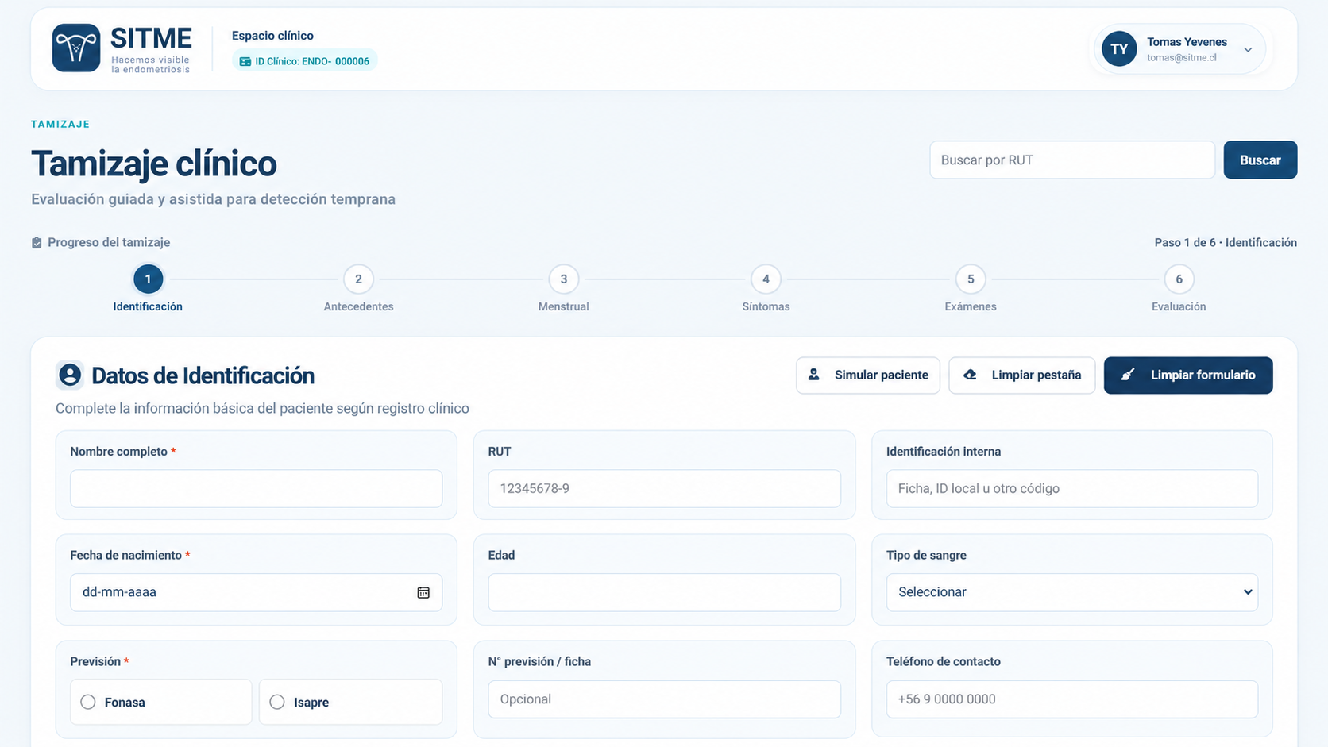Viewport: 1328px width, 747px height.
Task: Go to step 6 Evaluación
Action: [1179, 279]
